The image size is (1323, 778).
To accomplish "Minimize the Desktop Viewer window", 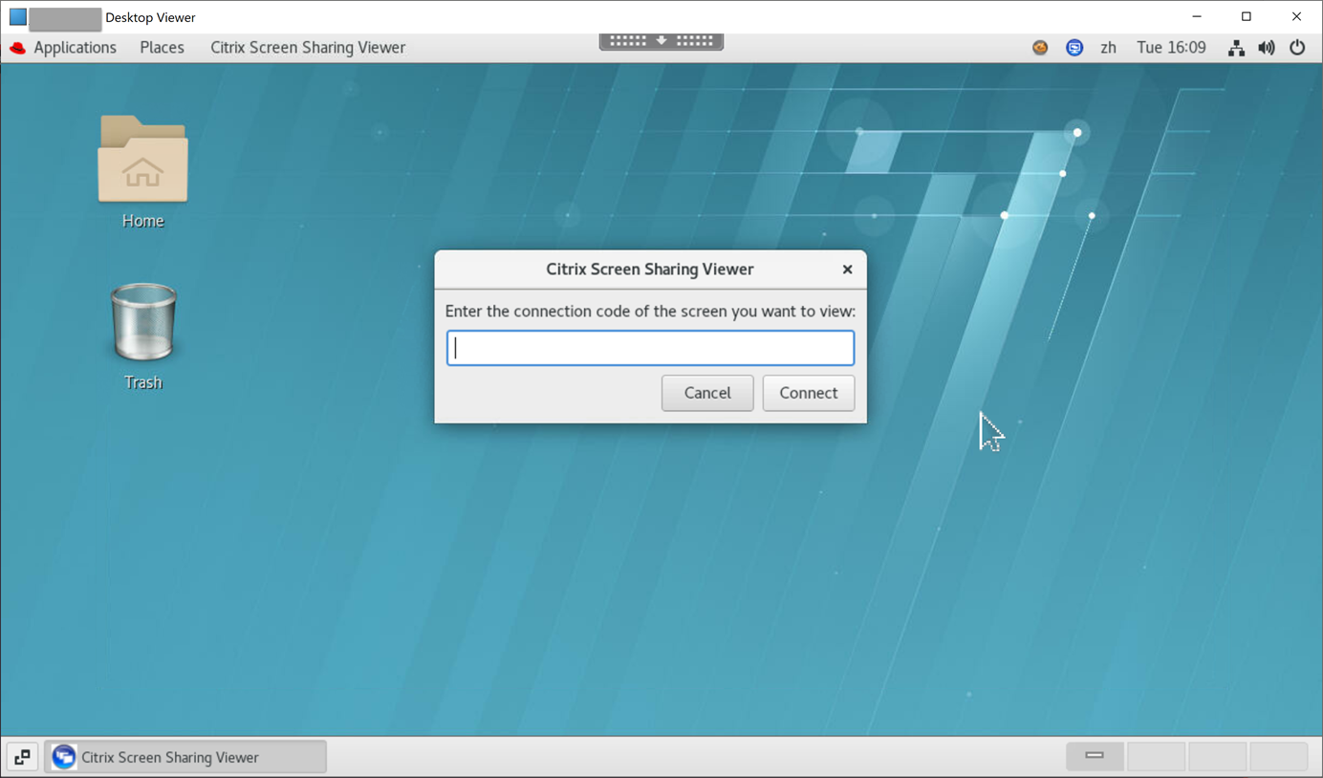I will [x=1197, y=16].
